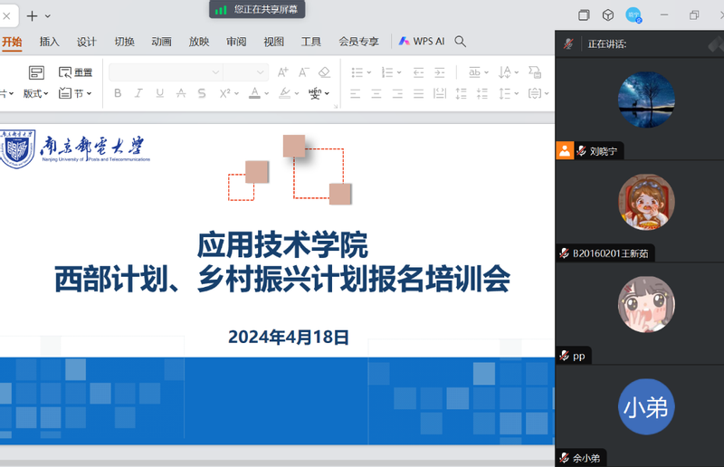Switch to the 插入 tab

click(50, 42)
